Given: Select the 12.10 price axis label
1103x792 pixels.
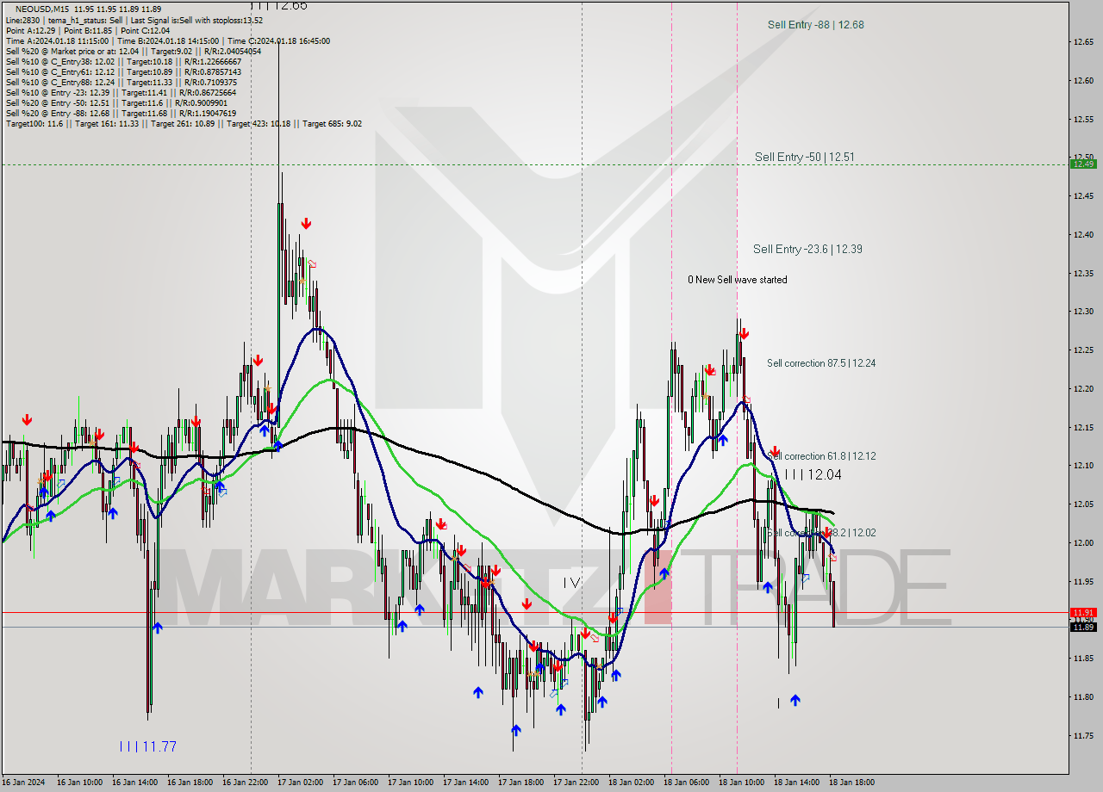Looking at the screenshot, I should 1082,466.
